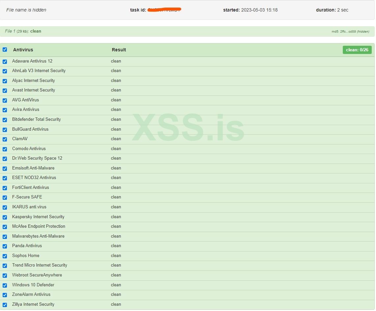This screenshot has width=376, height=311.
Task: Click the started 2023-05-03 15:18 timestamp
Action: [x=250, y=10]
